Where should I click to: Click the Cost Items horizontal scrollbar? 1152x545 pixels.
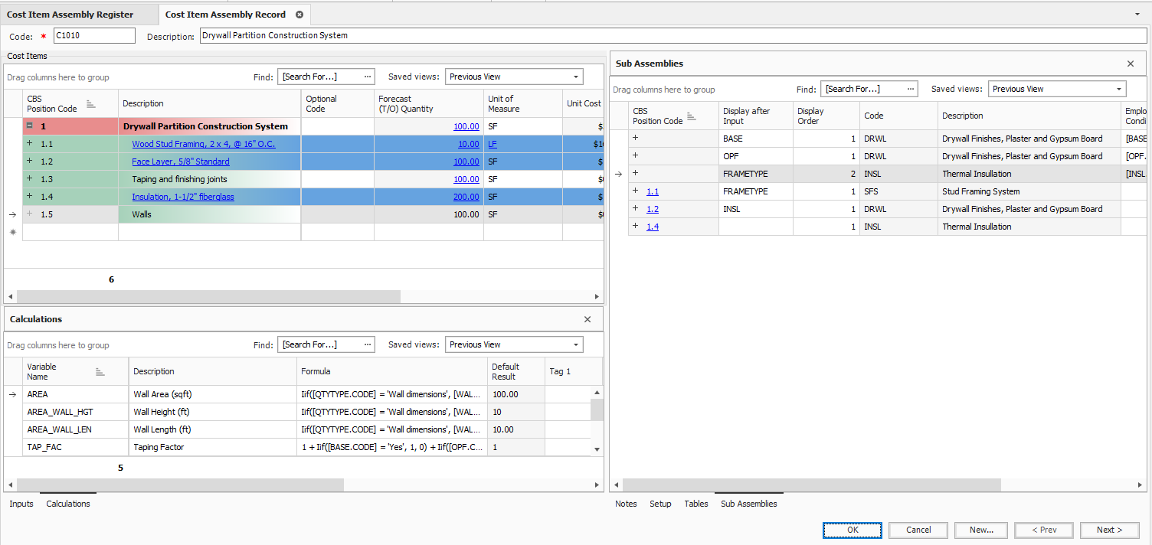point(208,296)
